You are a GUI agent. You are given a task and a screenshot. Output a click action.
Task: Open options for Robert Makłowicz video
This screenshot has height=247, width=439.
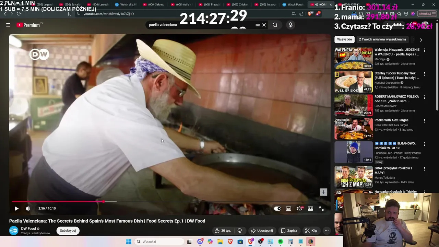pos(425,97)
